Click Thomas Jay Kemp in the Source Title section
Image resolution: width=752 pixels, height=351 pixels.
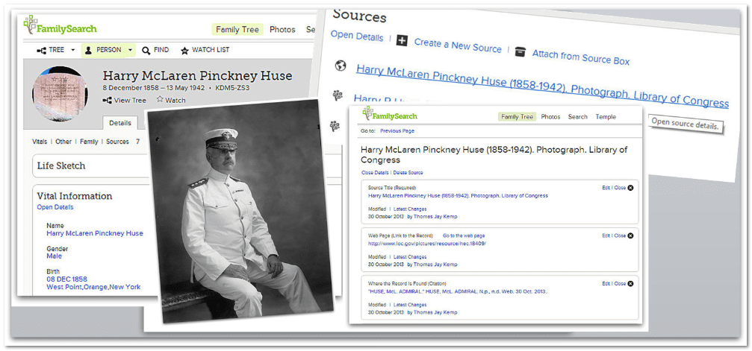[435, 216]
